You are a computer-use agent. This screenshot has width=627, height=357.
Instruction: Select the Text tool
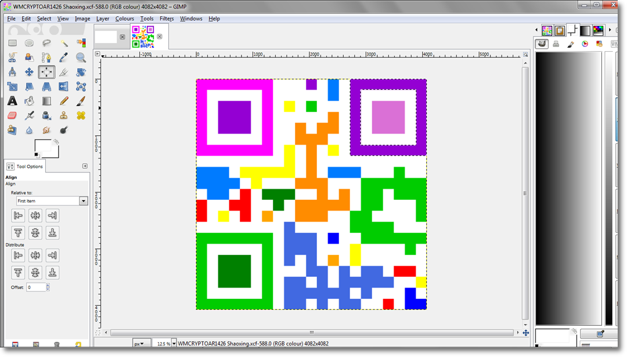(12, 101)
